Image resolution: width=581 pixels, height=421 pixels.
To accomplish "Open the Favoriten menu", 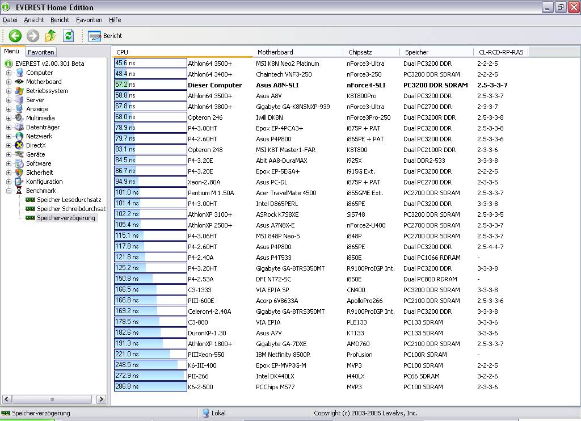I will click(89, 20).
